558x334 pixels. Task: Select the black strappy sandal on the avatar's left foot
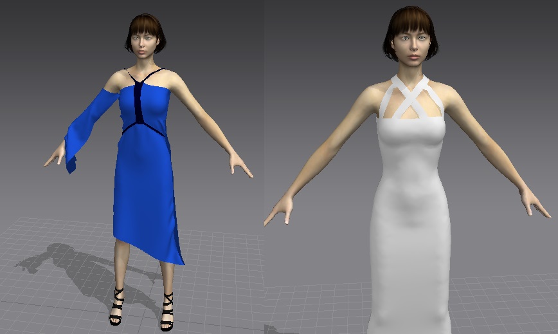pos(167,311)
